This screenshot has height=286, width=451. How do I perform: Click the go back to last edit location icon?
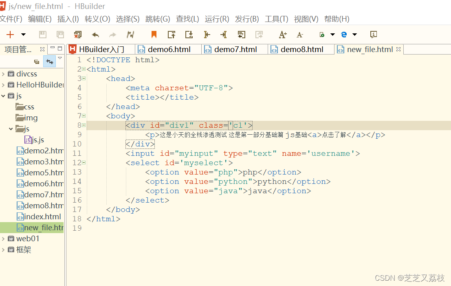click(241, 35)
